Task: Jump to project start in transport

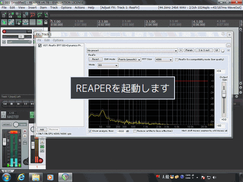Action: point(5,104)
